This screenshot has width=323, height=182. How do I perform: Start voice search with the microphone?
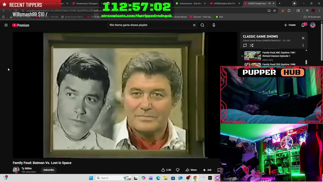coord(214,25)
